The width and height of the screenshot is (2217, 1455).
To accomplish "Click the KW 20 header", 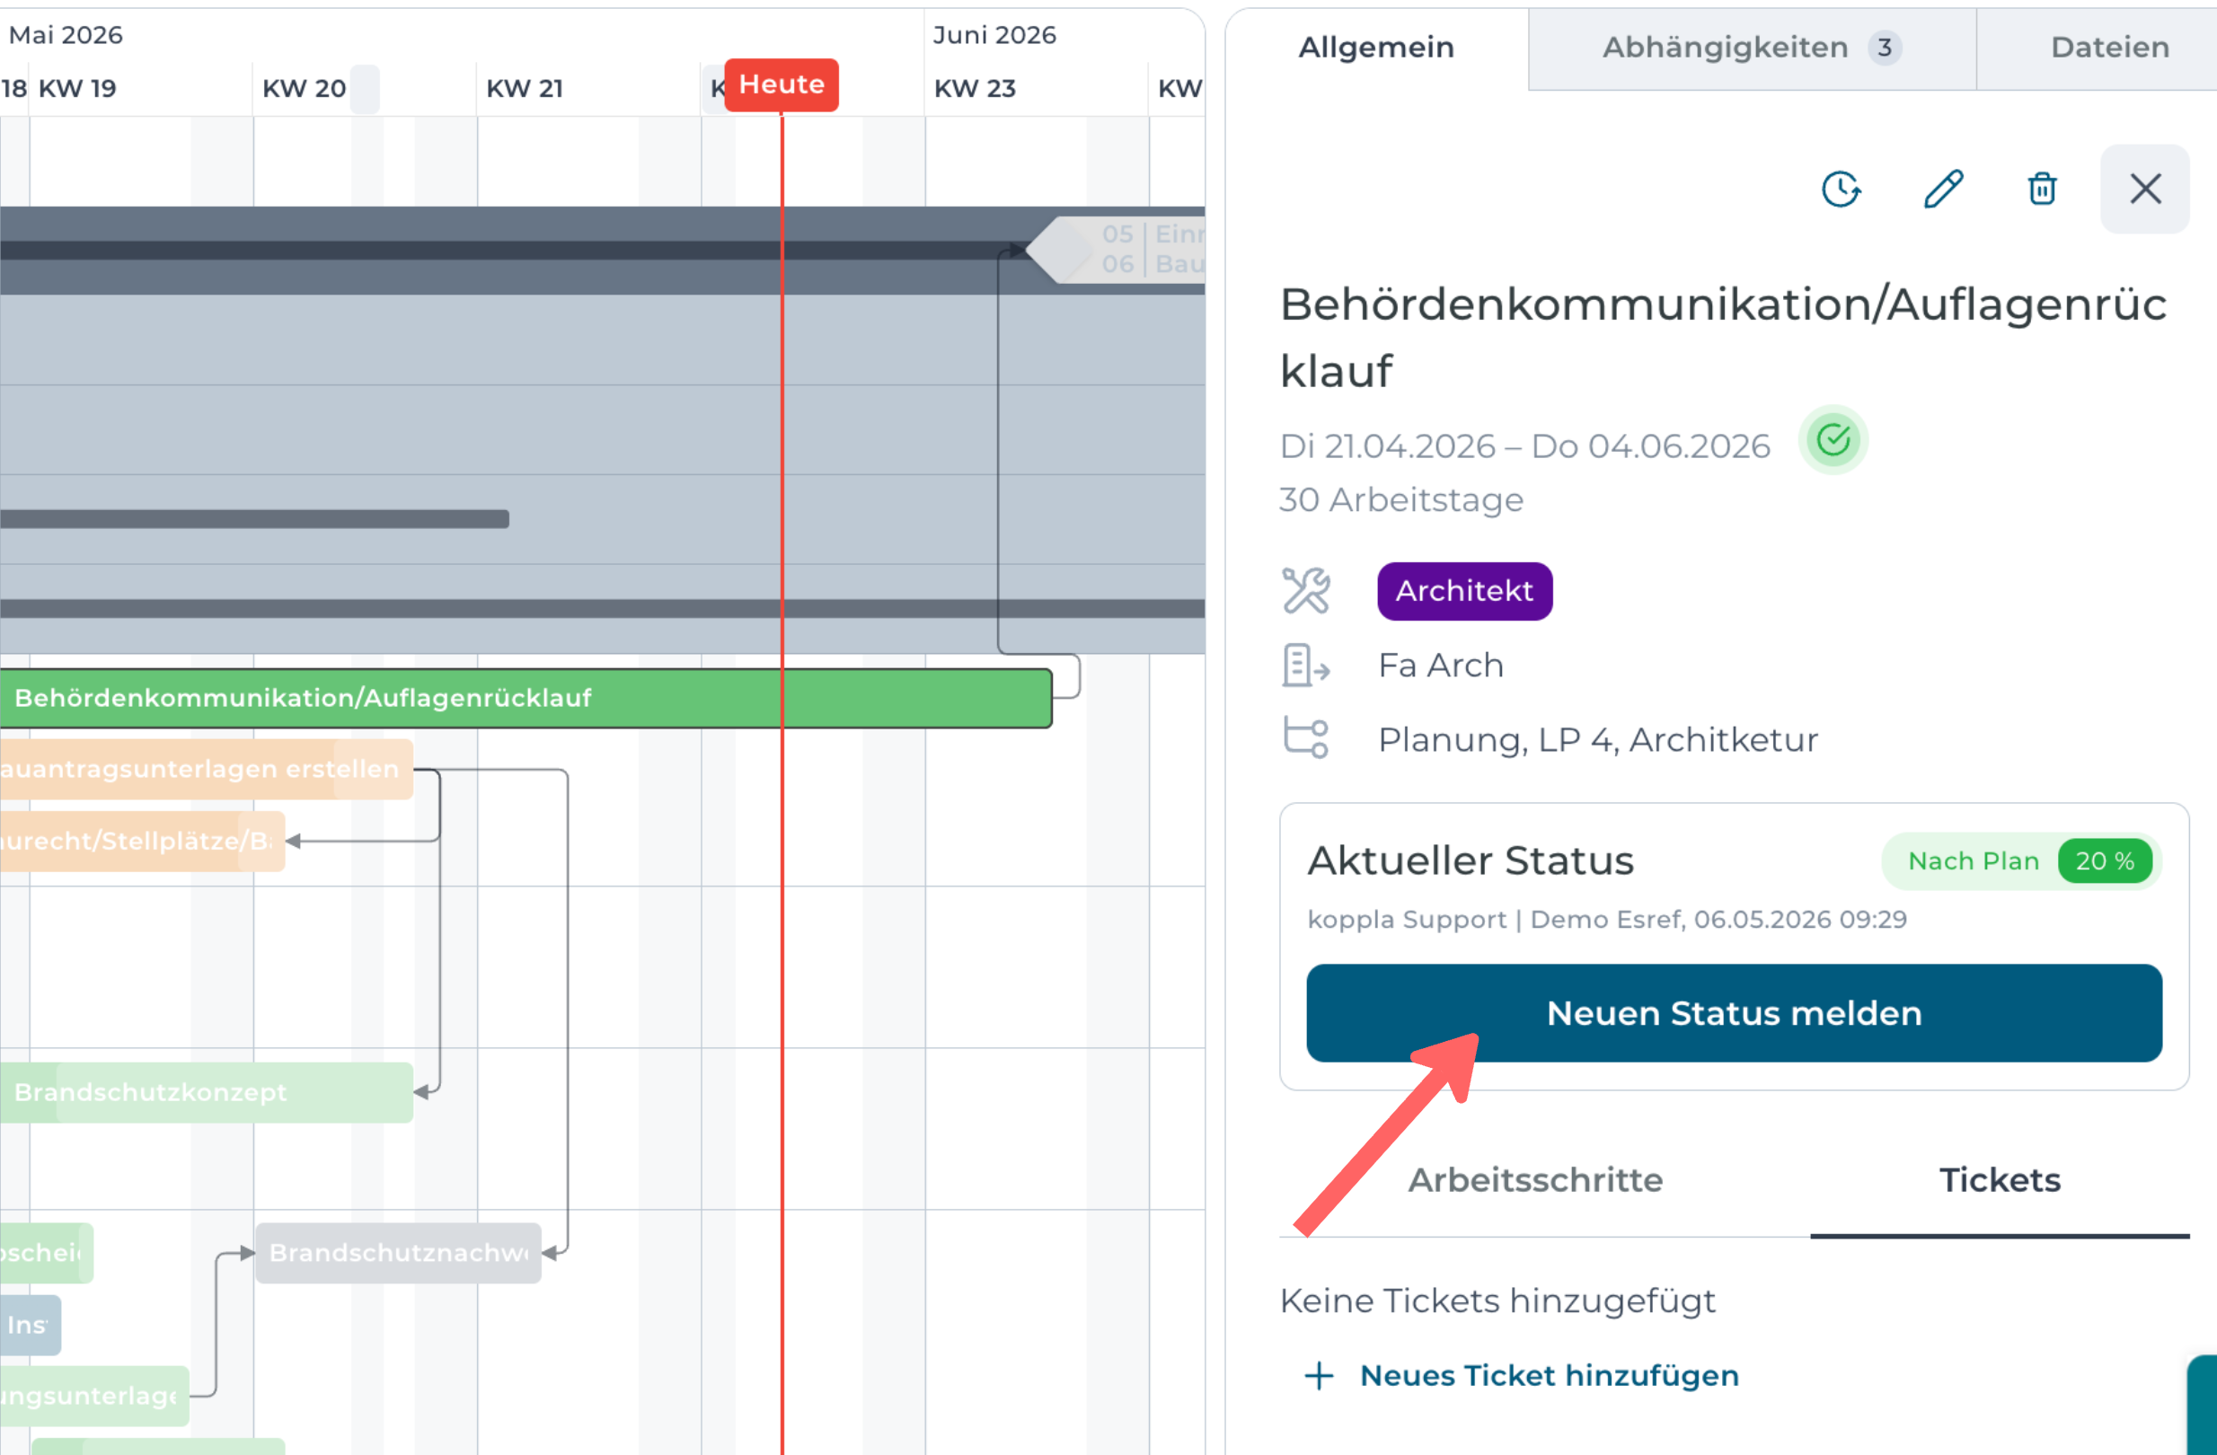I will [x=304, y=89].
